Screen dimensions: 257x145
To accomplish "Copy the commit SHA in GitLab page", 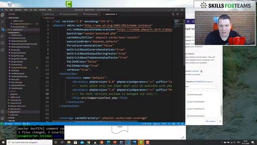I will (201, 71).
